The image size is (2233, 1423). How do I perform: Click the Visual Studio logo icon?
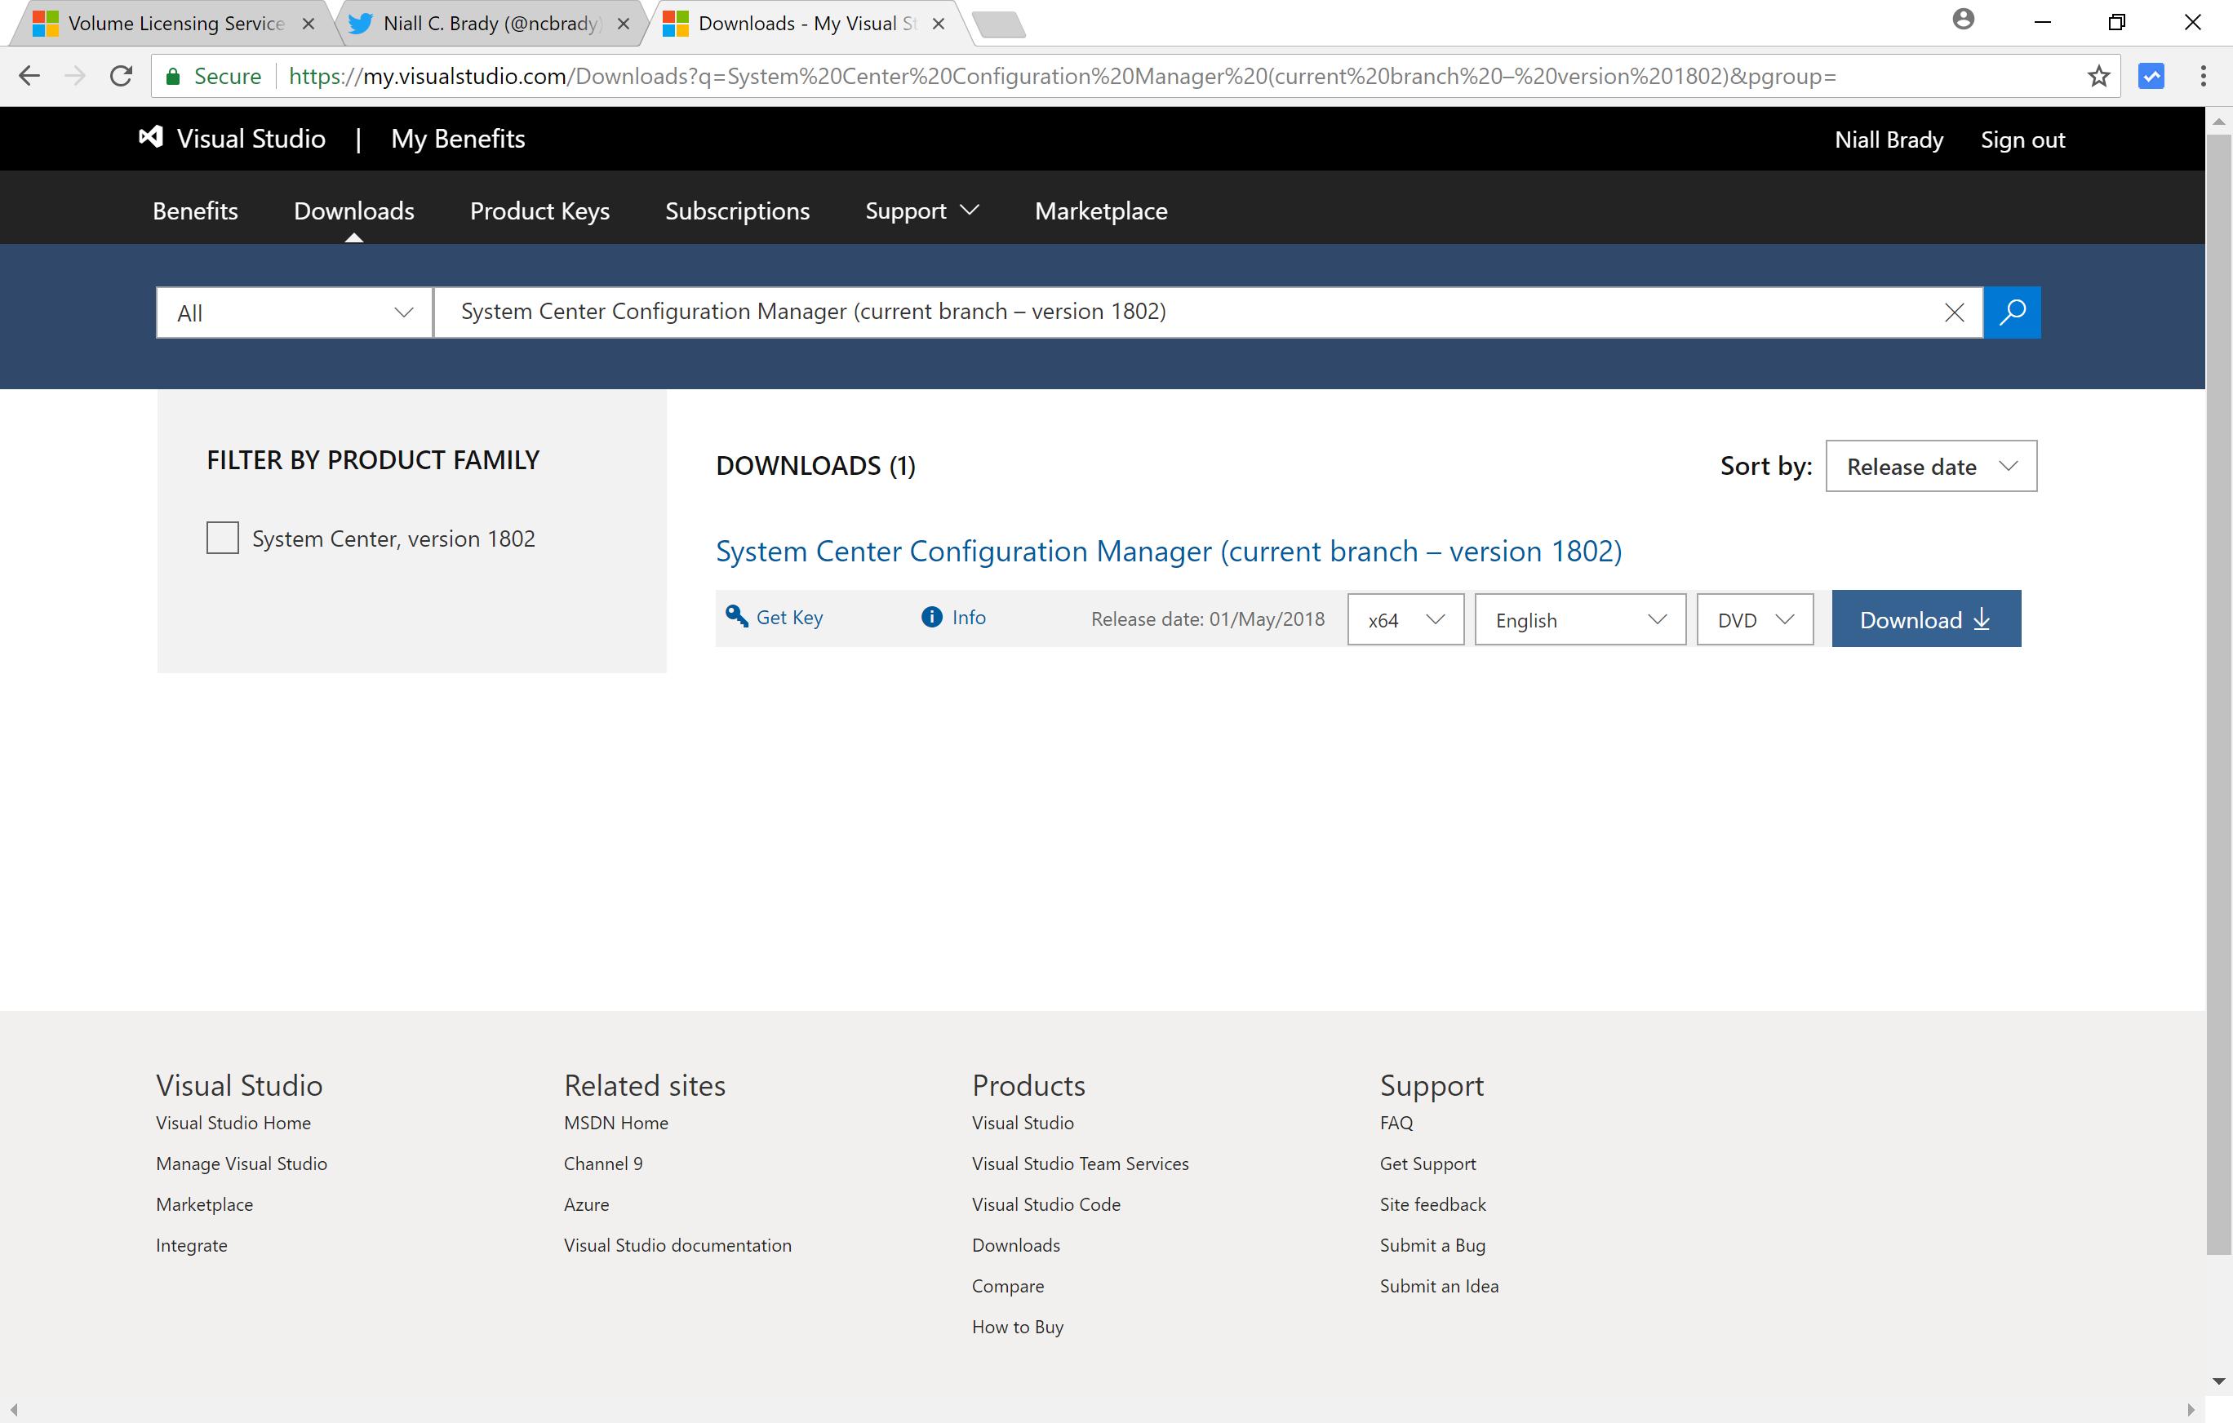[150, 137]
